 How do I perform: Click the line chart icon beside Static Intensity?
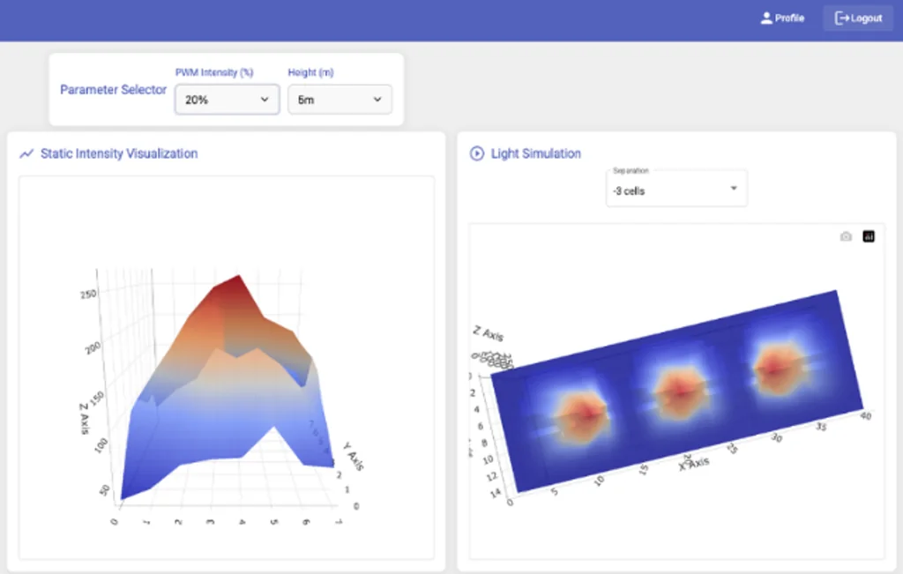26,153
